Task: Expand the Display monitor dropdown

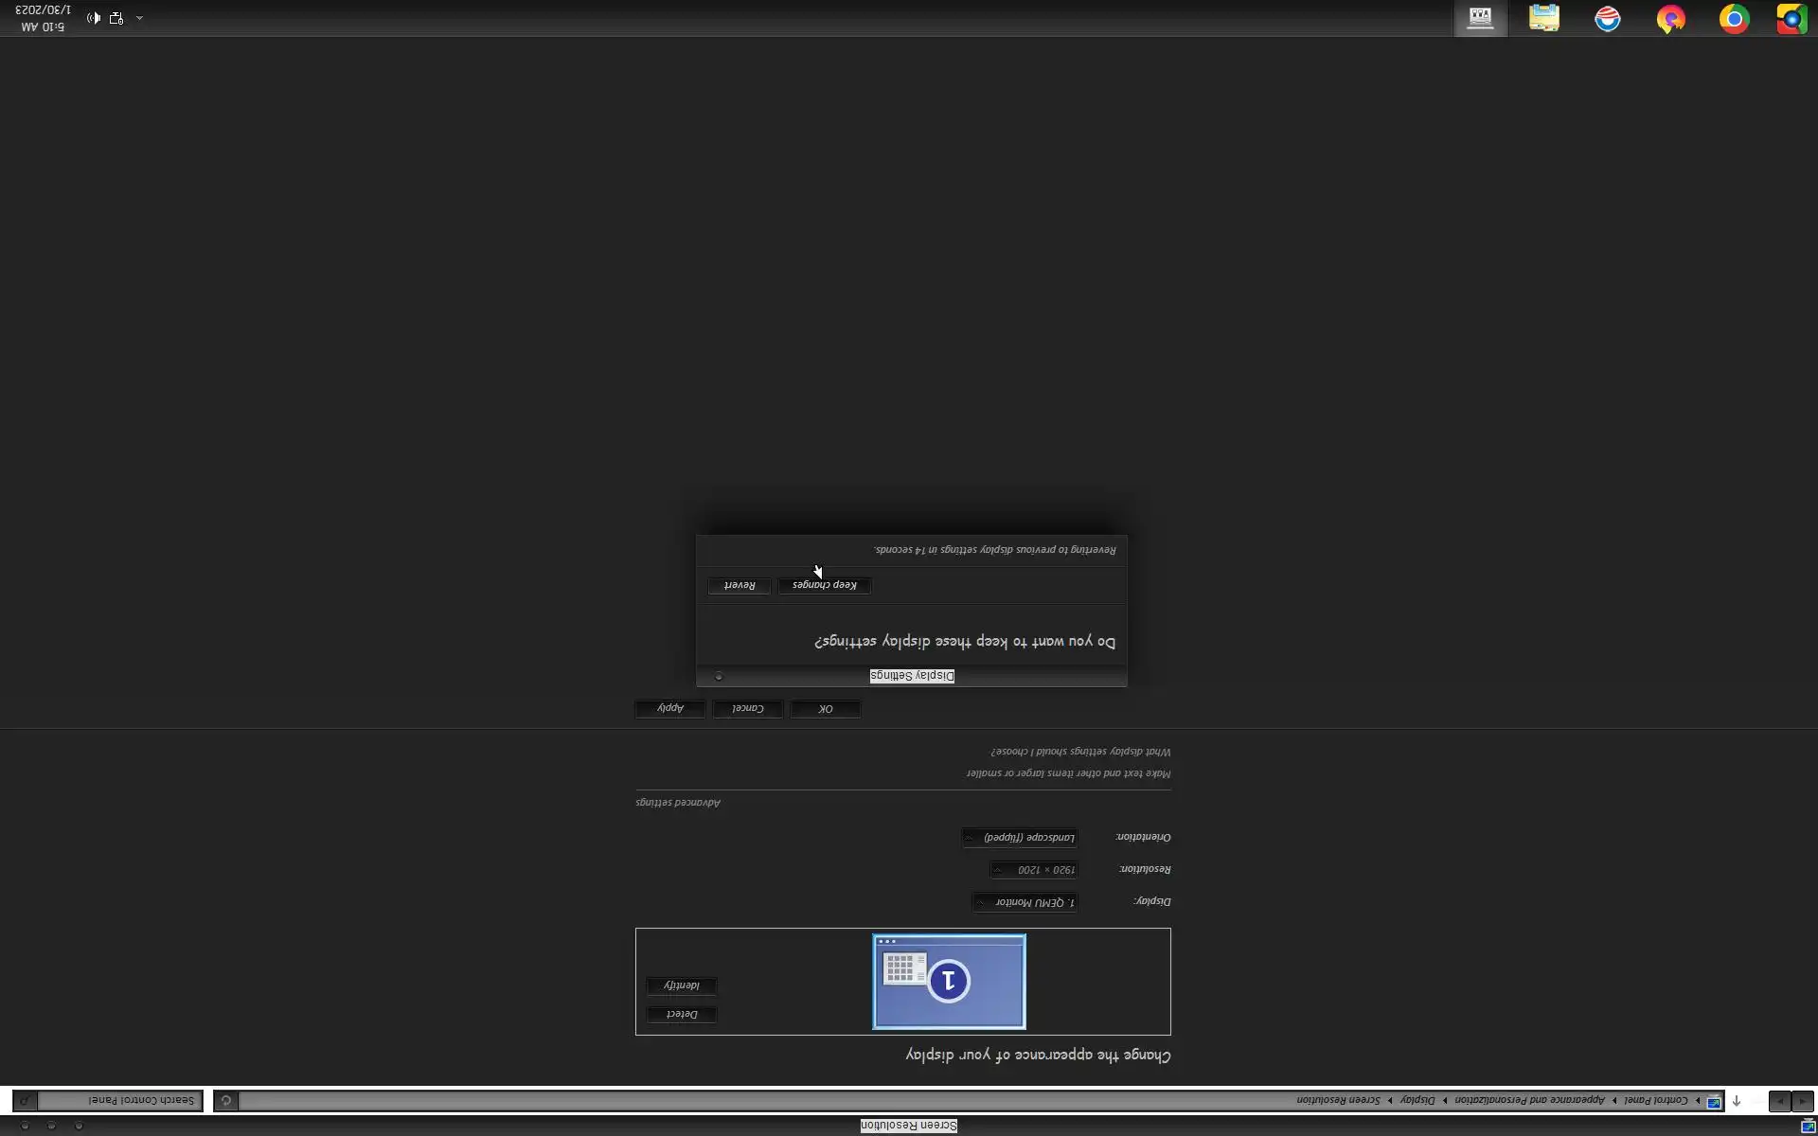Action: [1025, 902]
